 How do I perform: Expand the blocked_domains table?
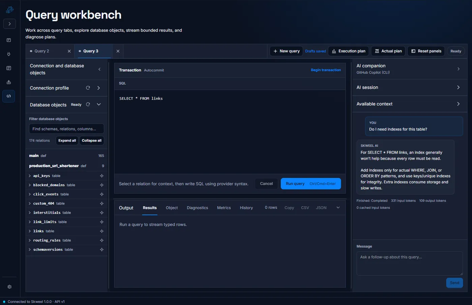point(30,185)
